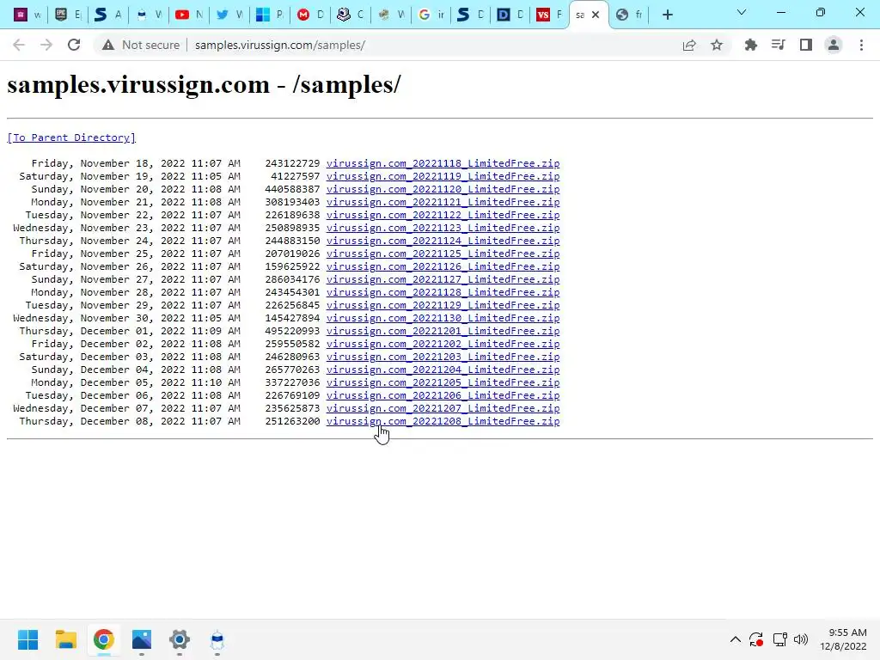Download virussign.com_20221125_LimitedFree.zip
This screenshot has width=880, height=660.
click(x=443, y=254)
